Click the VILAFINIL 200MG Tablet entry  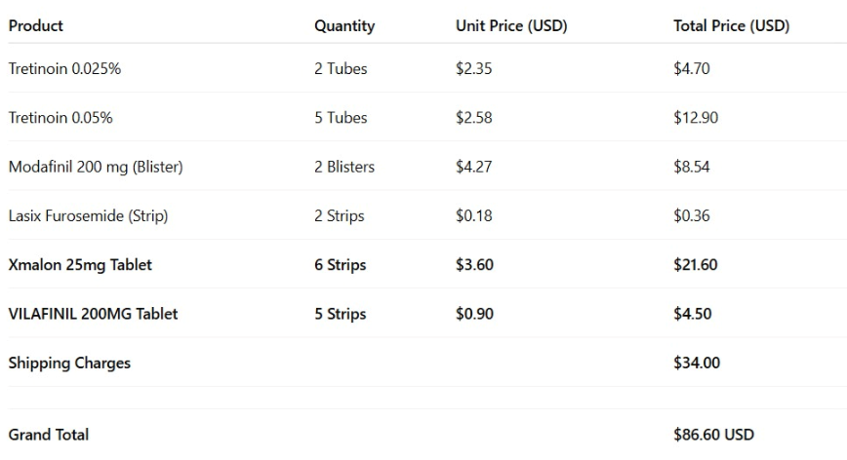tap(93, 314)
